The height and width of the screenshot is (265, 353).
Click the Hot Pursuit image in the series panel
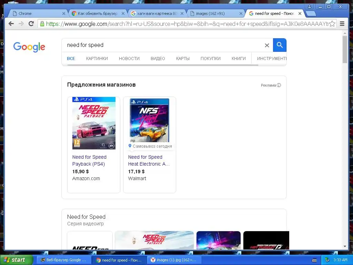tap(266, 240)
